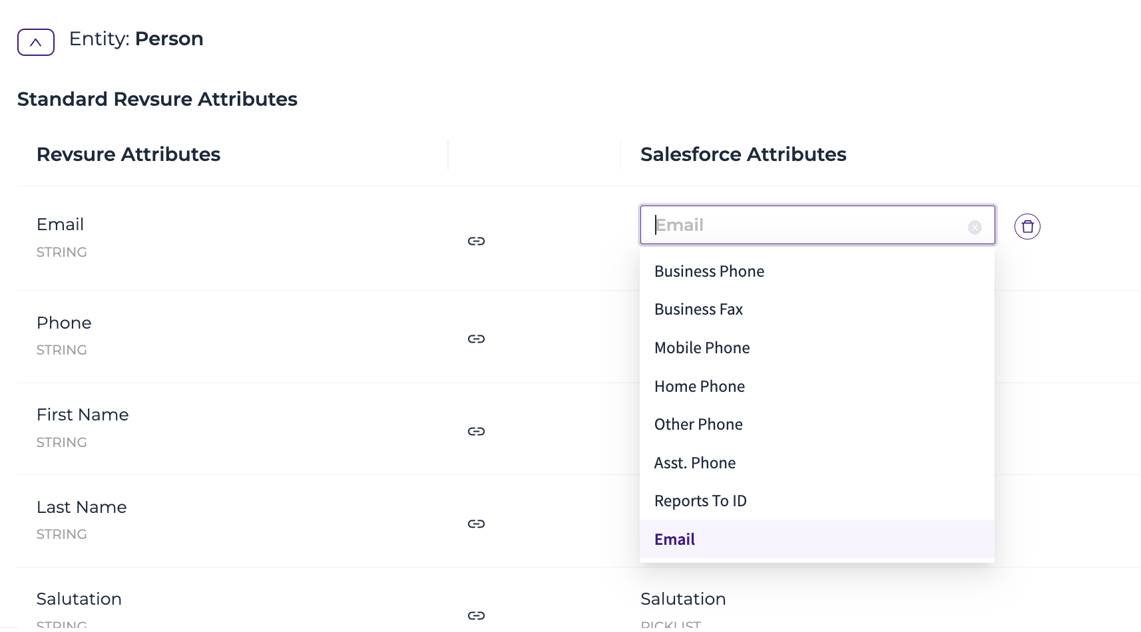This screenshot has width=1141, height=632.
Task: Select Business Phone from dropdown list
Action: [817, 271]
